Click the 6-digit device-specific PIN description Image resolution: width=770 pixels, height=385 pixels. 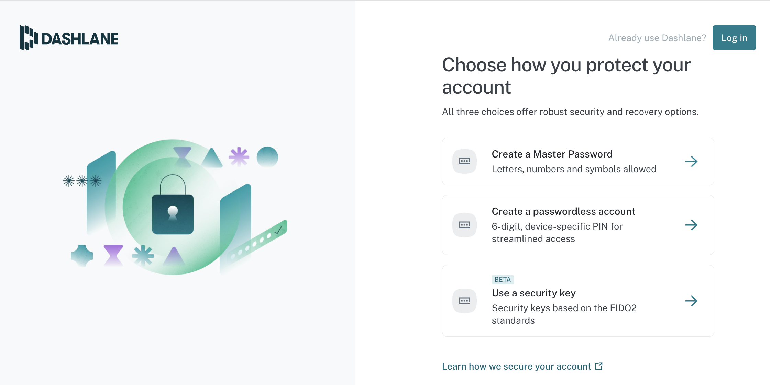(557, 233)
